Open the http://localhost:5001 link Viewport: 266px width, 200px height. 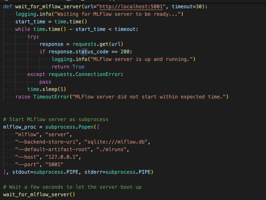click(x=131, y=7)
